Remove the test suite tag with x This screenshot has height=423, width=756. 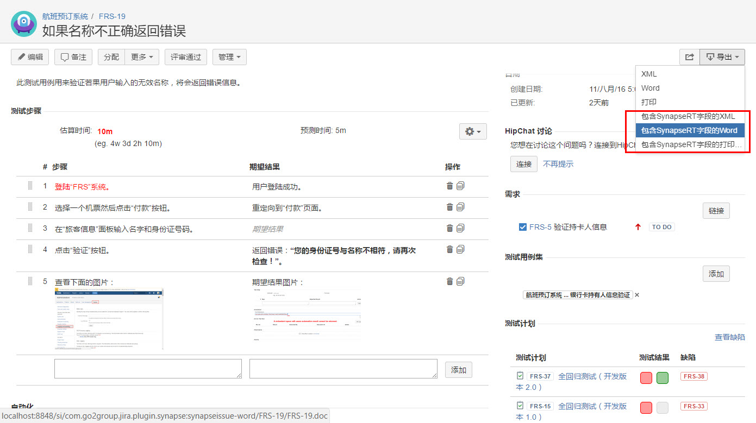pyautogui.click(x=637, y=295)
